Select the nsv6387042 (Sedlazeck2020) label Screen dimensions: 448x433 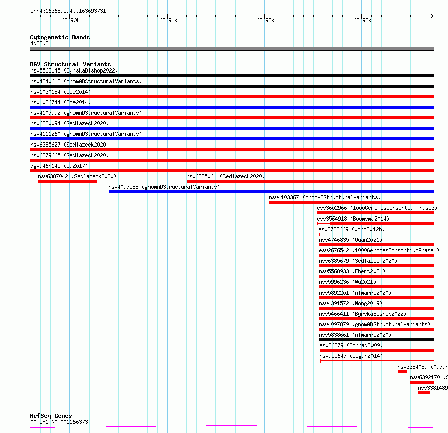click(x=77, y=176)
